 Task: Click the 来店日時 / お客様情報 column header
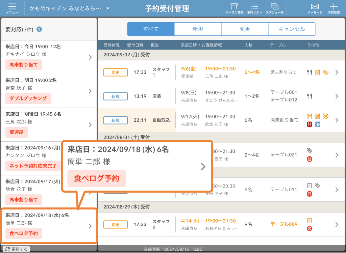201,45
